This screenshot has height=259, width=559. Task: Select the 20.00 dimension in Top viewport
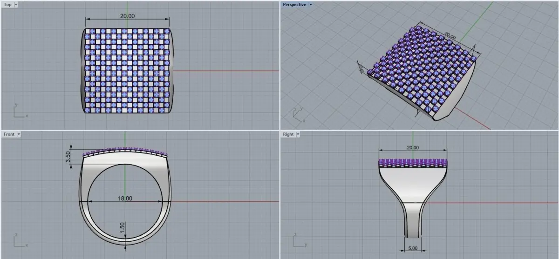pyautogui.click(x=127, y=16)
